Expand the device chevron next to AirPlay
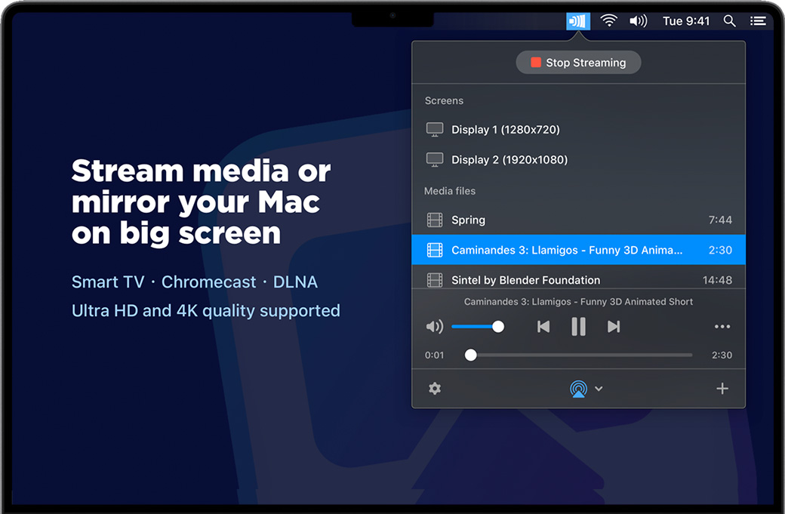Viewport: 785px width, 514px height. 599,389
